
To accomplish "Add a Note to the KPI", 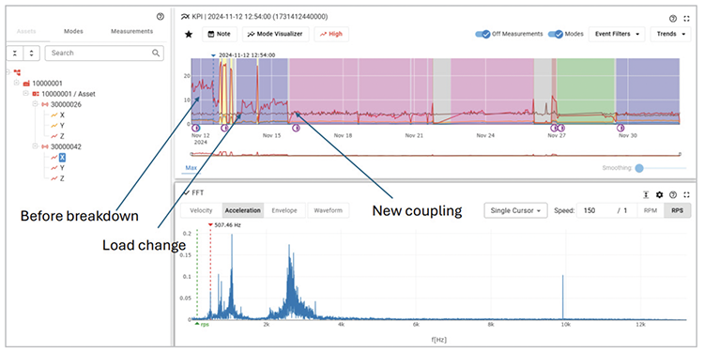I will pos(220,34).
